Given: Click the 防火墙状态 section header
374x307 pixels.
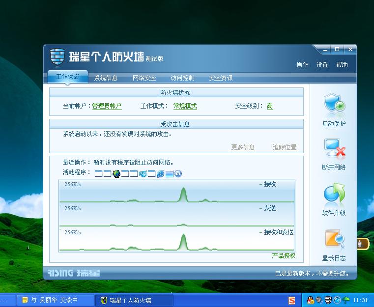Looking at the screenshot, I should coord(176,92).
